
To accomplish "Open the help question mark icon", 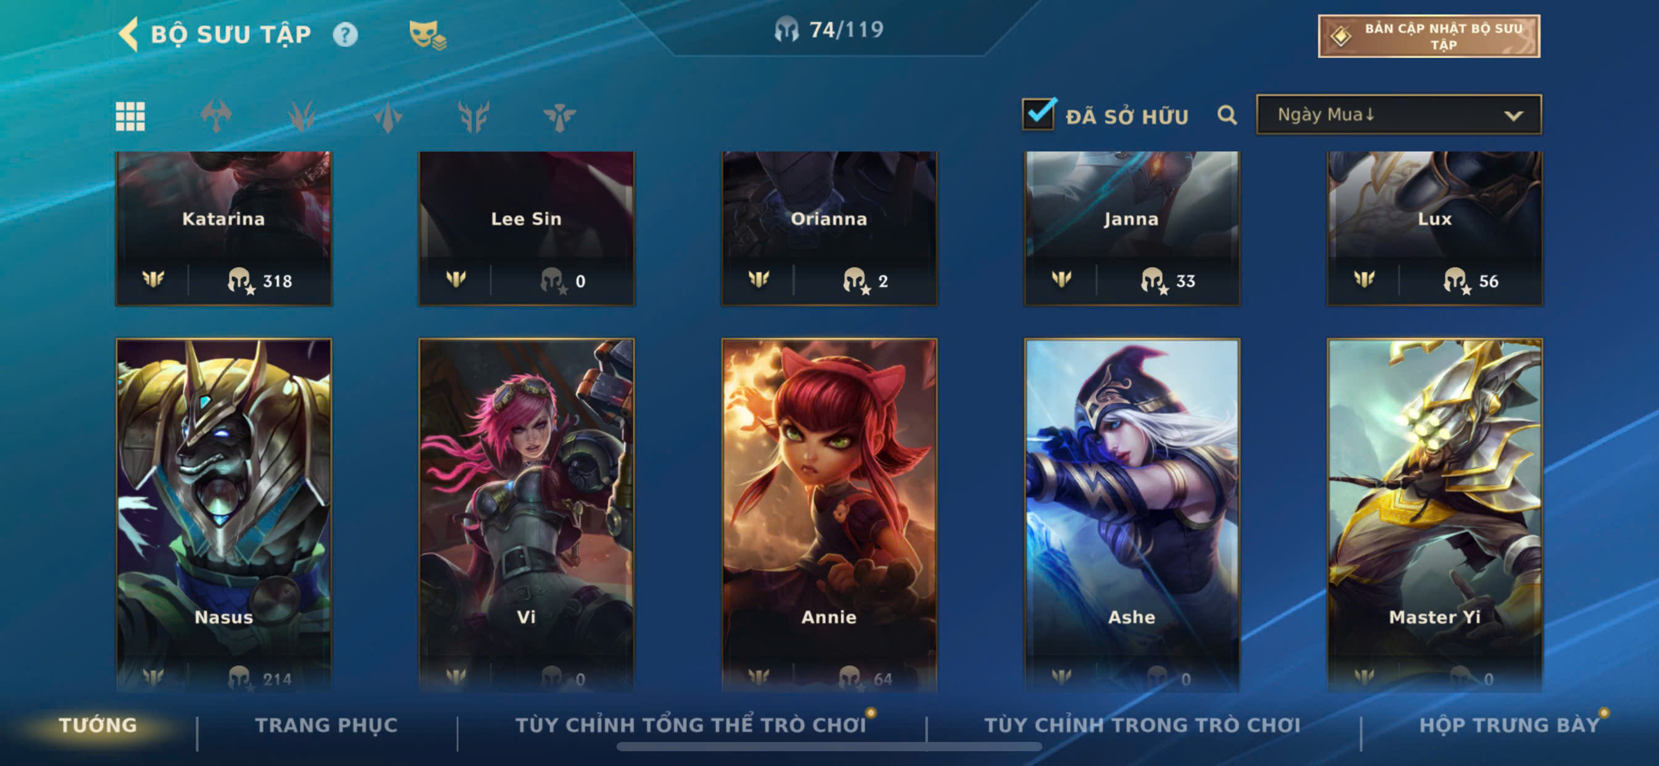I will [345, 34].
